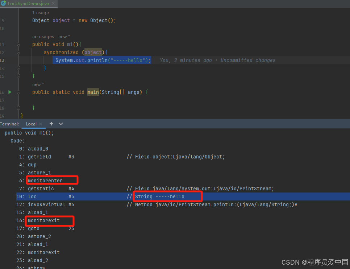Click the monitorexit instruction at offset 16
The width and height of the screenshot is (350, 269).
[x=44, y=220]
